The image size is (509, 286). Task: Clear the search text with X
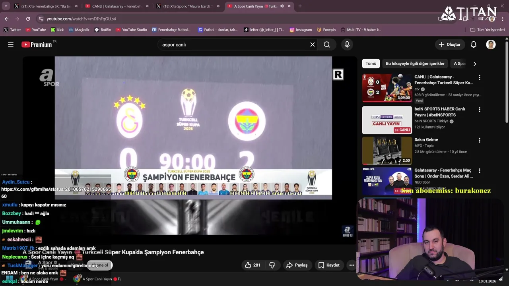coord(313,44)
